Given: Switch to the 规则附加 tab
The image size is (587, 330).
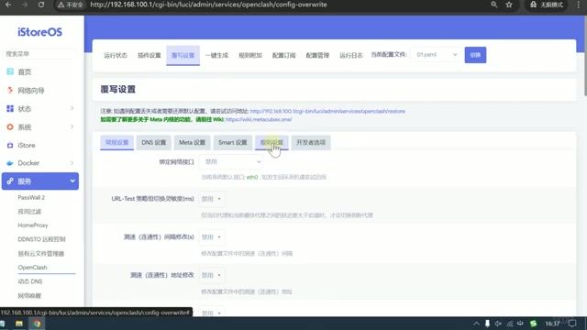Looking at the screenshot, I should (250, 55).
